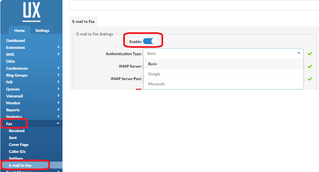319x172 pixels.
Task: Click the E-mail to Fax Settings legend
Action: [x=95, y=34]
